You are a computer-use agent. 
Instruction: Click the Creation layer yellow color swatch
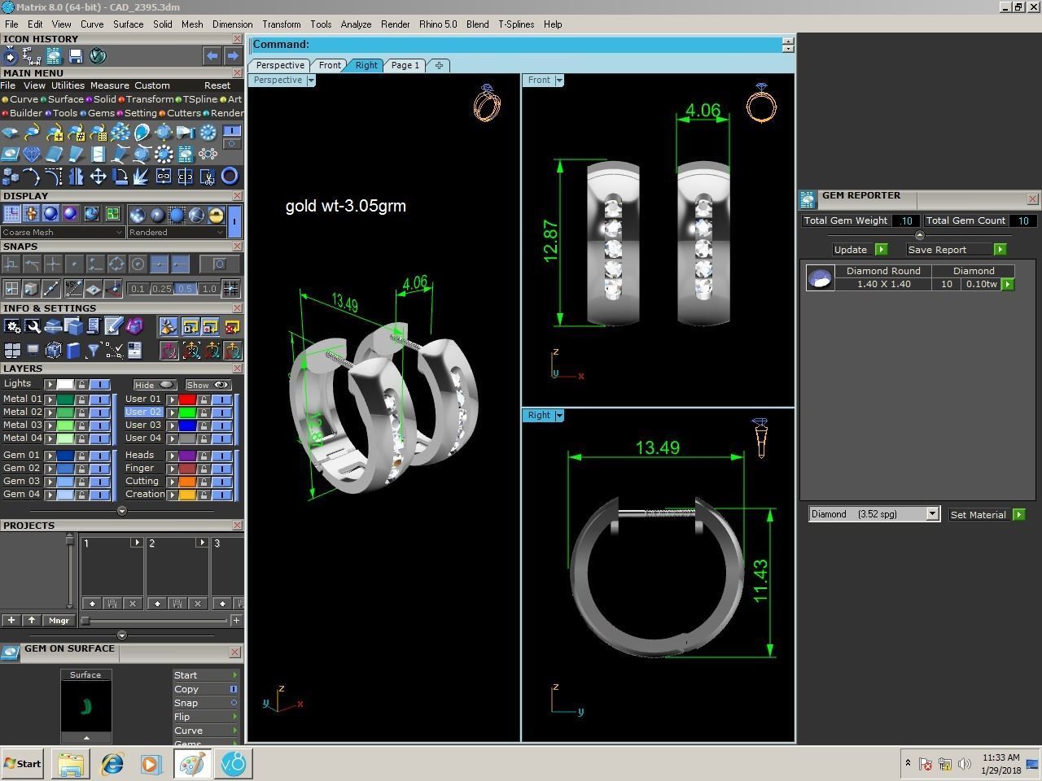point(187,495)
